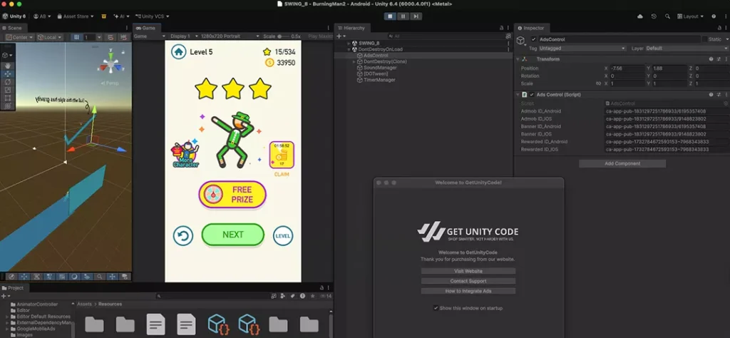730x338 pixels.
Task: Open the undo History icon
Action: 654,16
